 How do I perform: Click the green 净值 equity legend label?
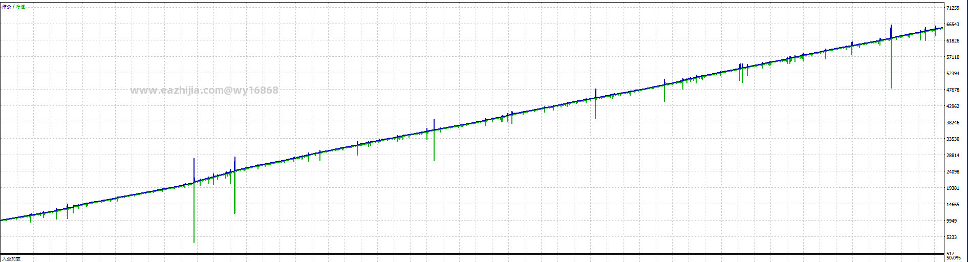pos(20,7)
